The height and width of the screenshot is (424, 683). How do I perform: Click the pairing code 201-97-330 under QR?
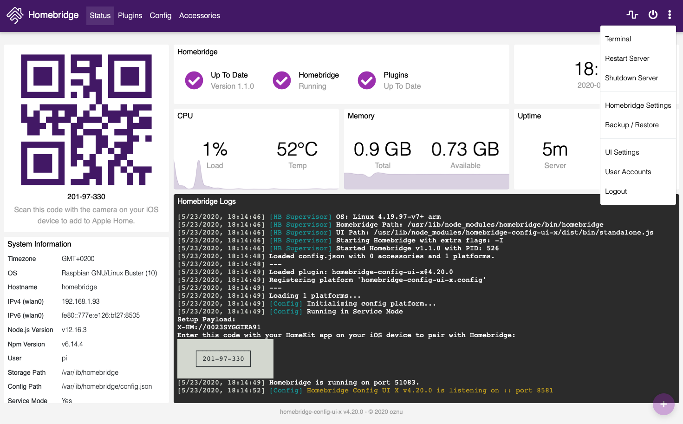click(x=86, y=197)
